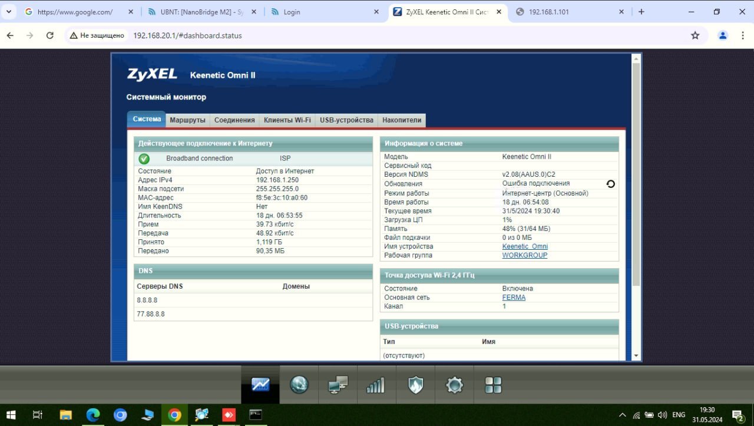Open the WORKGROUP link

[524, 255]
